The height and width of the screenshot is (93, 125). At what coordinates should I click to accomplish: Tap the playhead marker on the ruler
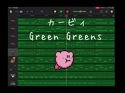click(66, 16)
